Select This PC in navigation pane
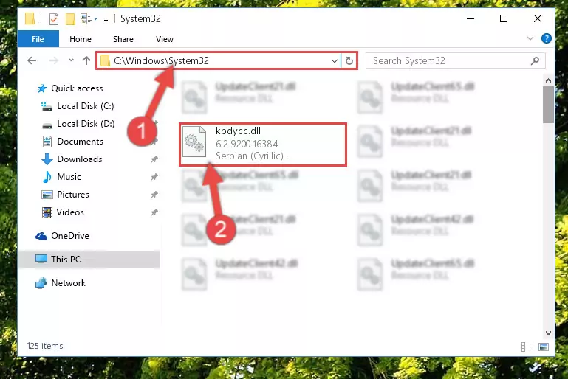 coord(66,260)
